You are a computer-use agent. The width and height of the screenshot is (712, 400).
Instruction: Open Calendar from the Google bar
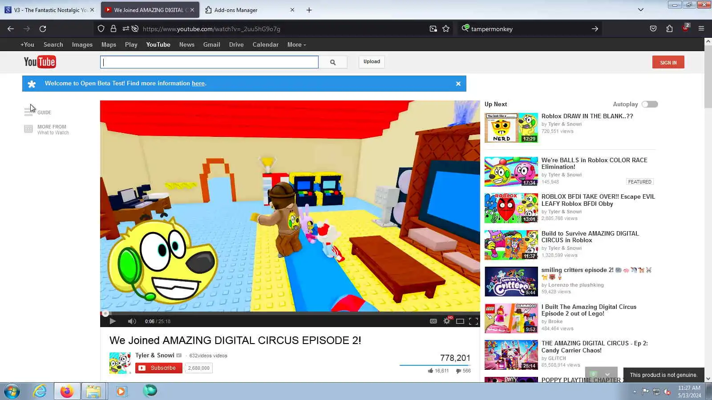click(266, 44)
